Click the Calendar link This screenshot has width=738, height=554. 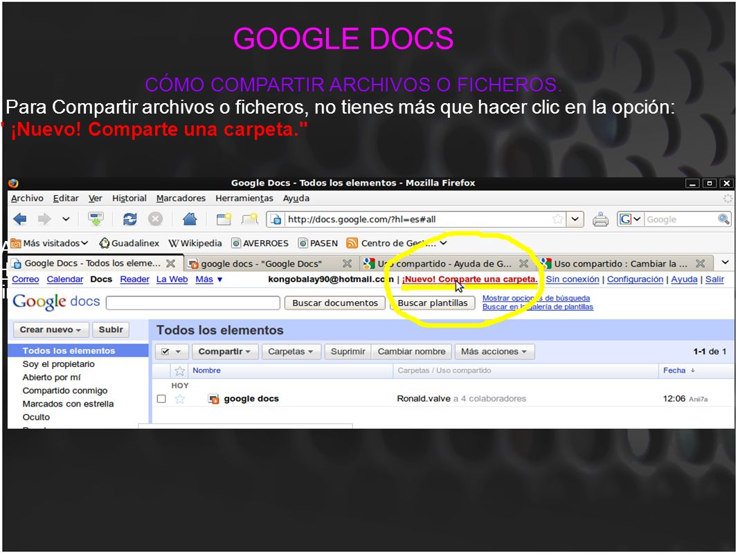65,279
